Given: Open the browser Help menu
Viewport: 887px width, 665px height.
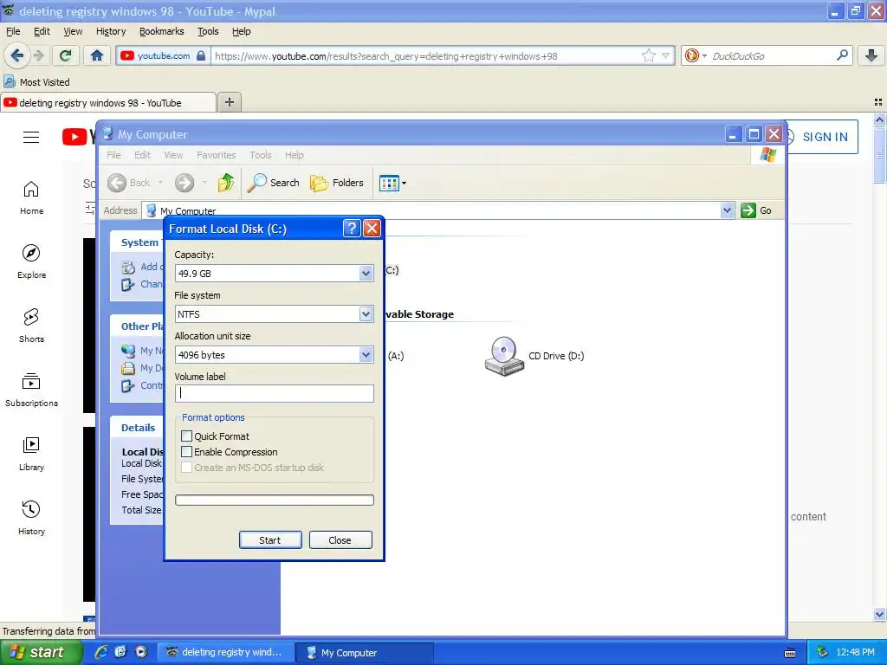Looking at the screenshot, I should point(242,31).
